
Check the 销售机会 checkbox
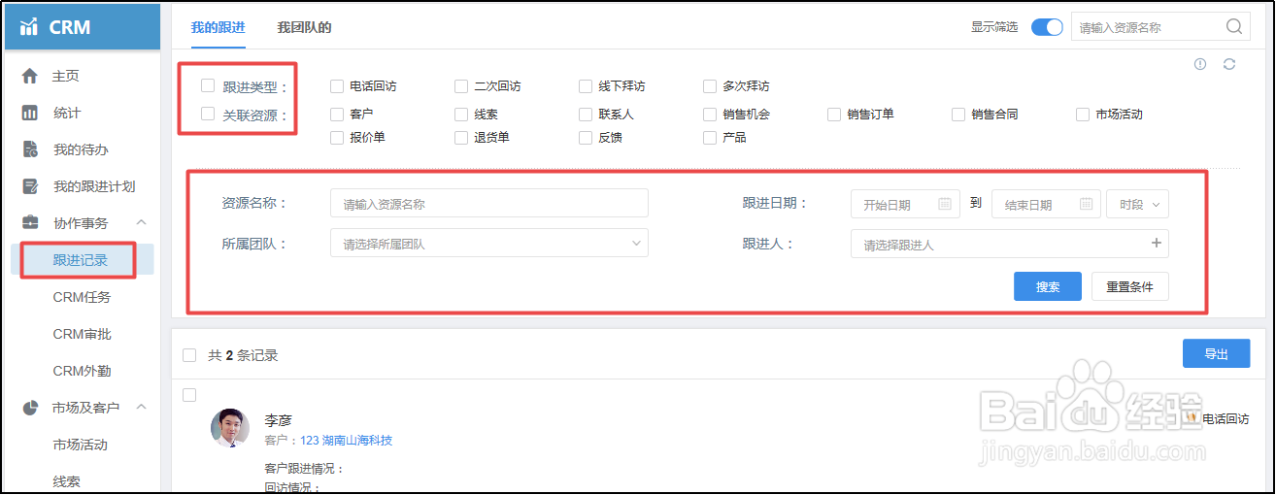tap(710, 115)
